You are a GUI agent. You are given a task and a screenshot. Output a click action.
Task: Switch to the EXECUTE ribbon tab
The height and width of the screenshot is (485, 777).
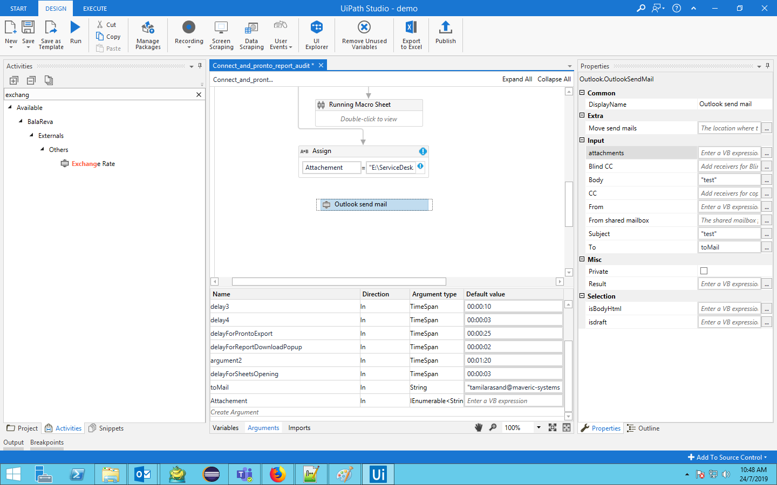95,9
